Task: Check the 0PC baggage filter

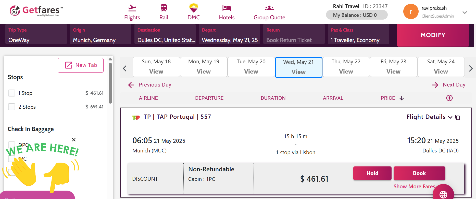Action: (12, 145)
